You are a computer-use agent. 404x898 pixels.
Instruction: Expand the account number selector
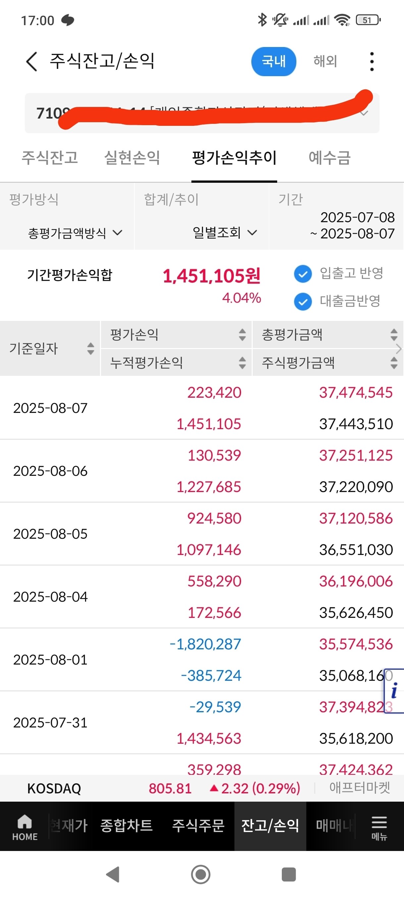202,113
